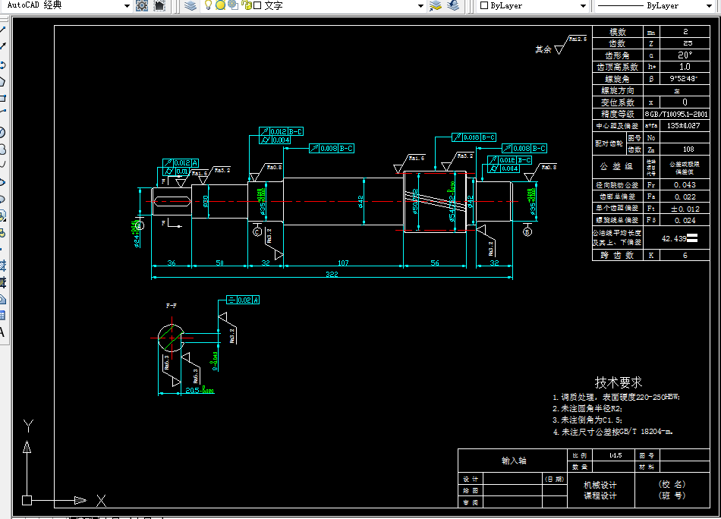Select the Multiline Text A tool
721x519 pixels.
2,332
